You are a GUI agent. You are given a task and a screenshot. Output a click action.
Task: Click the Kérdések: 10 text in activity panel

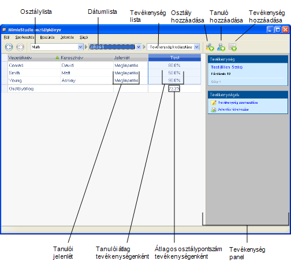click(221, 74)
